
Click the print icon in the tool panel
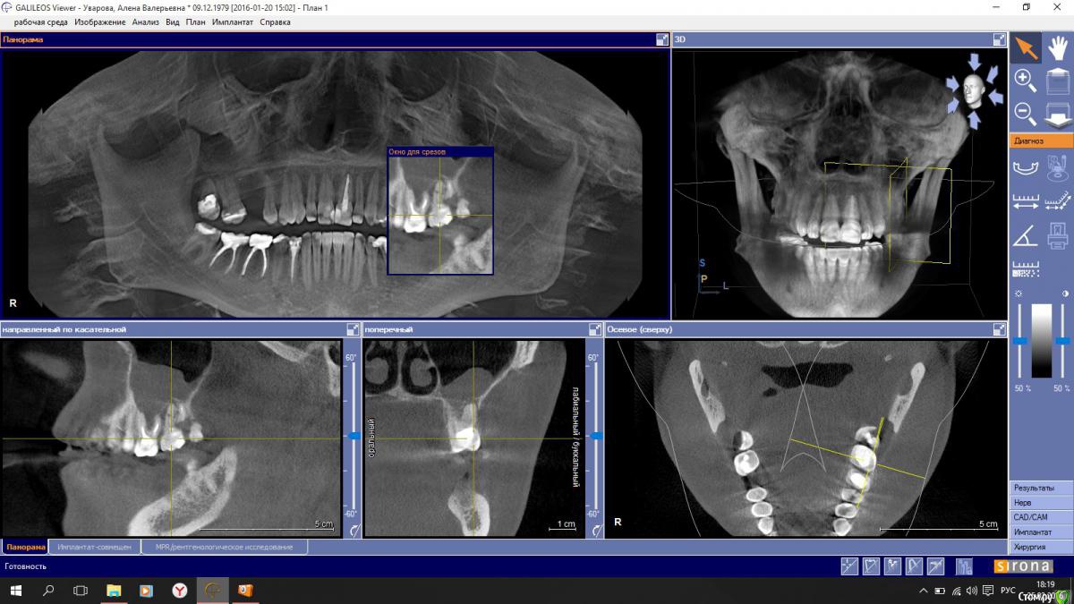point(1058,235)
